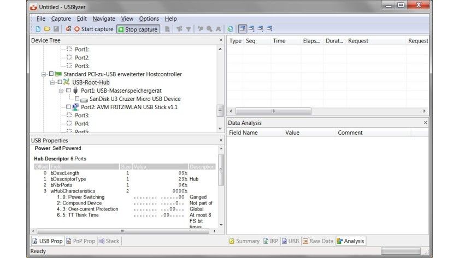Viewport: 459px width, 258px height.
Task: Click the grayed magnifier find toolbar icon
Action: [x=209, y=29]
